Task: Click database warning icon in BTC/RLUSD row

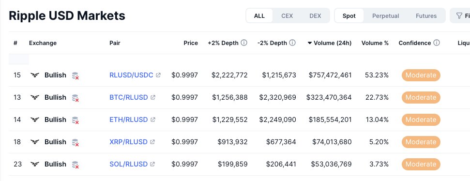Action: coord(75,98)
